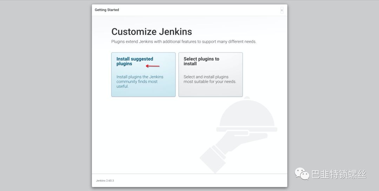Close the Getting Started dialog
This screenshot has height=191, width=379.
(282, 10)
